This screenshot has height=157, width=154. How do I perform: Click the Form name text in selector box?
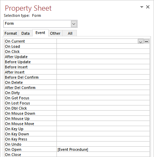pos(9,23)
